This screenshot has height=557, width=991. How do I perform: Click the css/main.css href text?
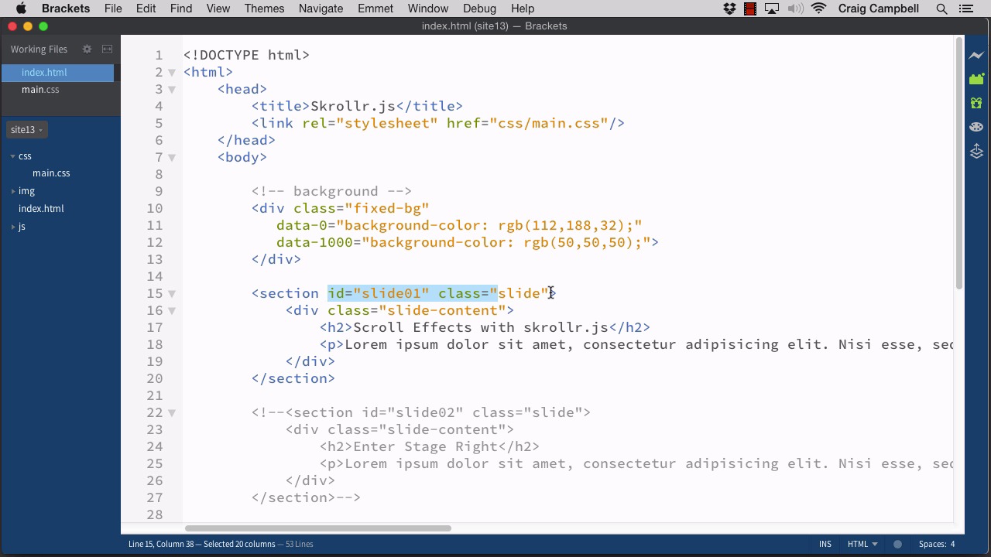(x=549, y=123)
